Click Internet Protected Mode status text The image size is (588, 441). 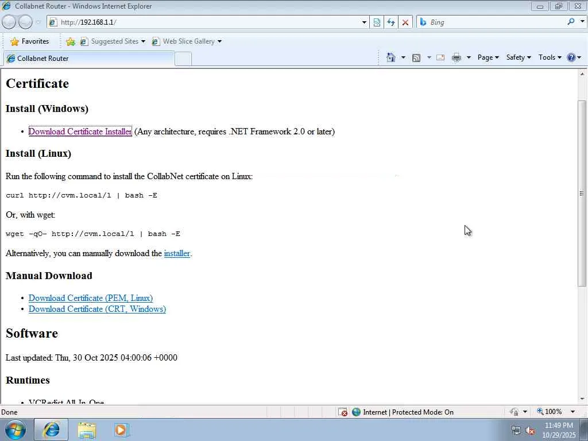pos(408,412)
